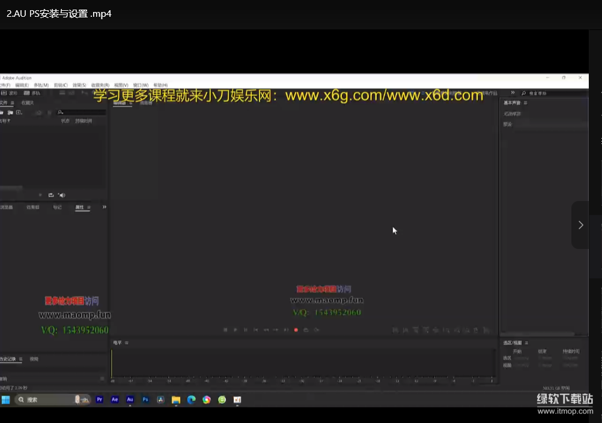This screenshot has height=423, width=602.
Task: Open After Effects from the taskbar
Action: 115,400
